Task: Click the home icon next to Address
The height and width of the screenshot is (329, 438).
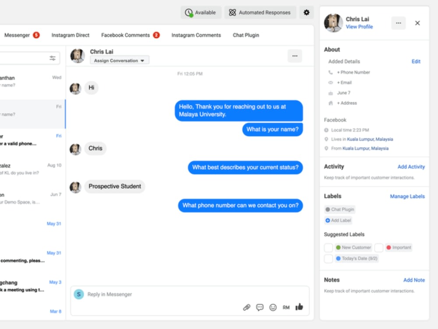Action: 330,103
